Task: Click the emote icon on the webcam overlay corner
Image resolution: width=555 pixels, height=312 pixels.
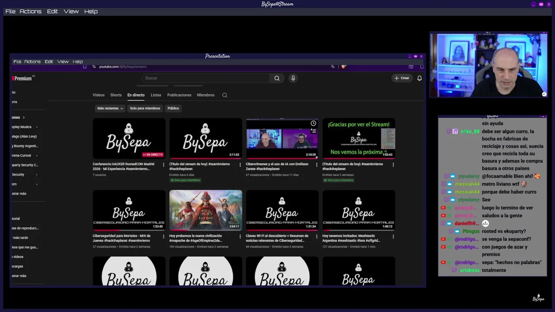Action: (544, 94)
